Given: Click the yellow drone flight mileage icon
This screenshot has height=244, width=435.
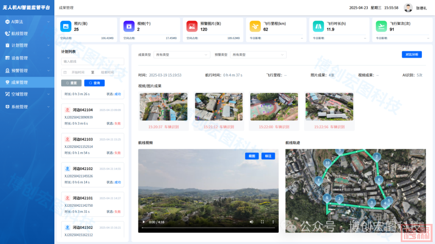Looking at the screenshot, I should click(255, 27).
